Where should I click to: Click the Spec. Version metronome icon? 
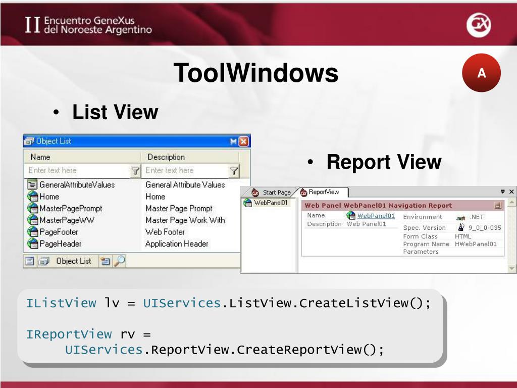tap(461, 227)
